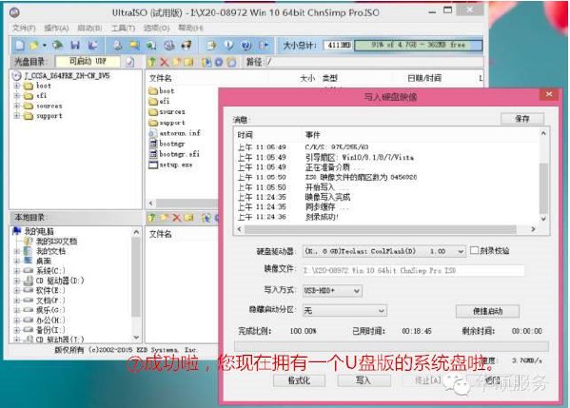Click properties icon in image pane toolbar
The width and height of the screenshot is (570, 408).
pos(206,62)
